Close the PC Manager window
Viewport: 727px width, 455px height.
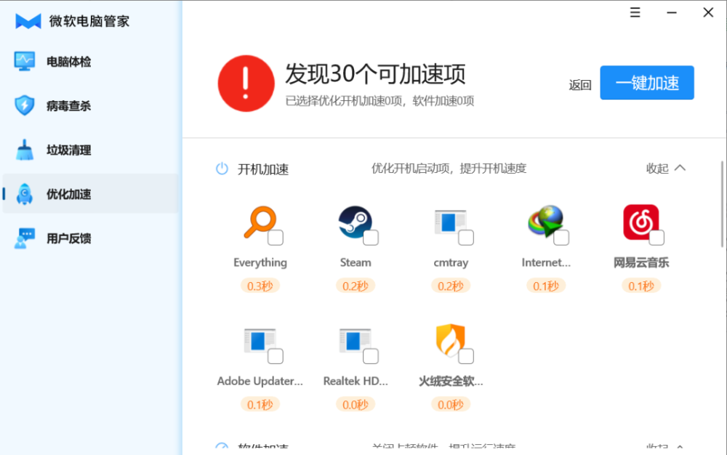coord(708,12)
